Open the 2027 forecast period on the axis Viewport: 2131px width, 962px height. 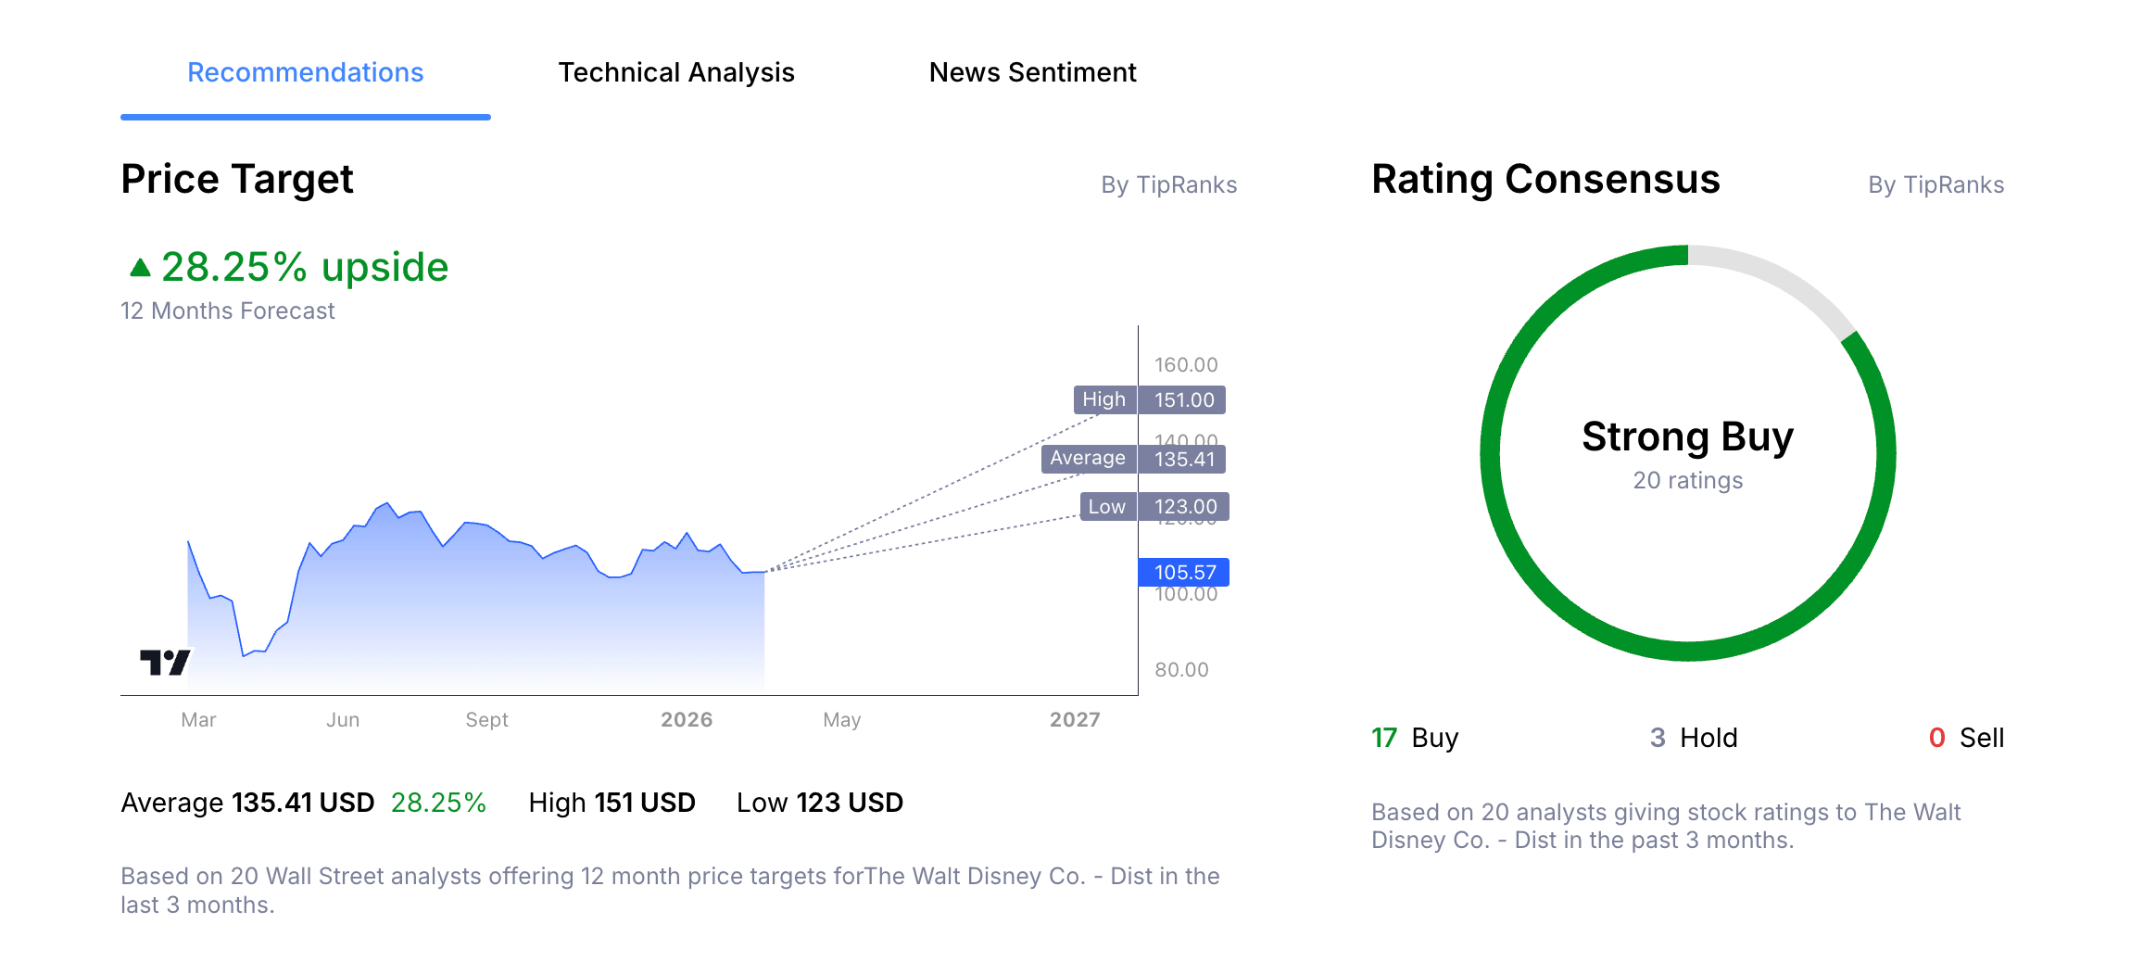pyautogui.click(x=1076, y=719)
